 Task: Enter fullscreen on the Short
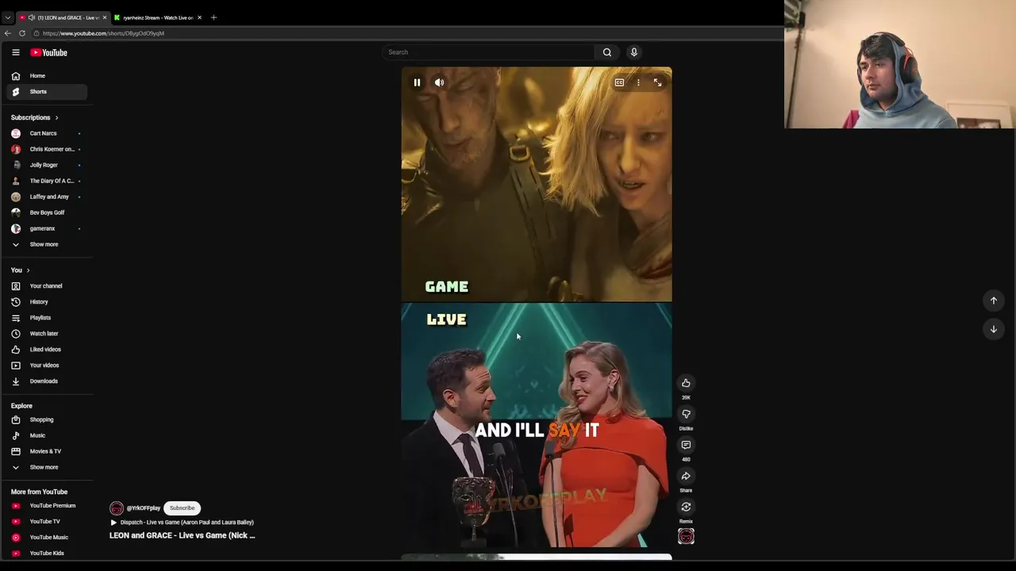657,82
